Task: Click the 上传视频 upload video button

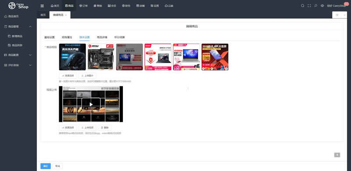Action: coord(87,128)
